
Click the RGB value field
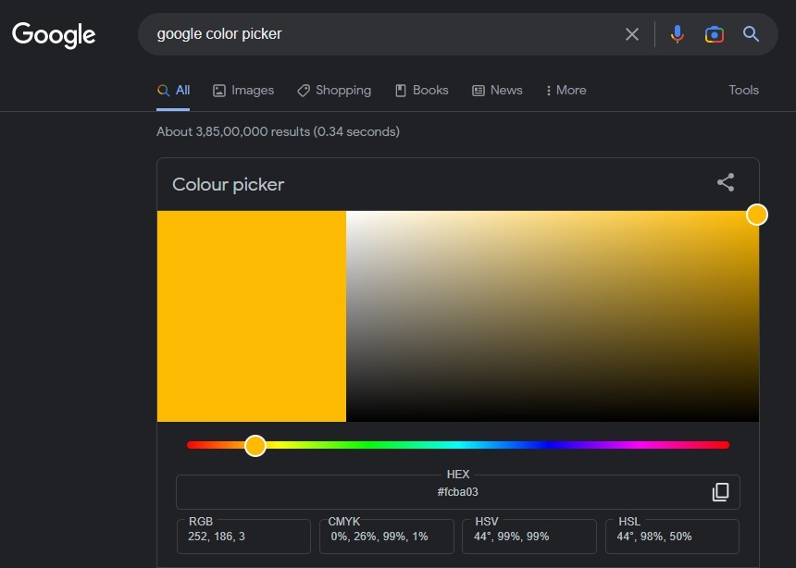click(x=243, y=537)
